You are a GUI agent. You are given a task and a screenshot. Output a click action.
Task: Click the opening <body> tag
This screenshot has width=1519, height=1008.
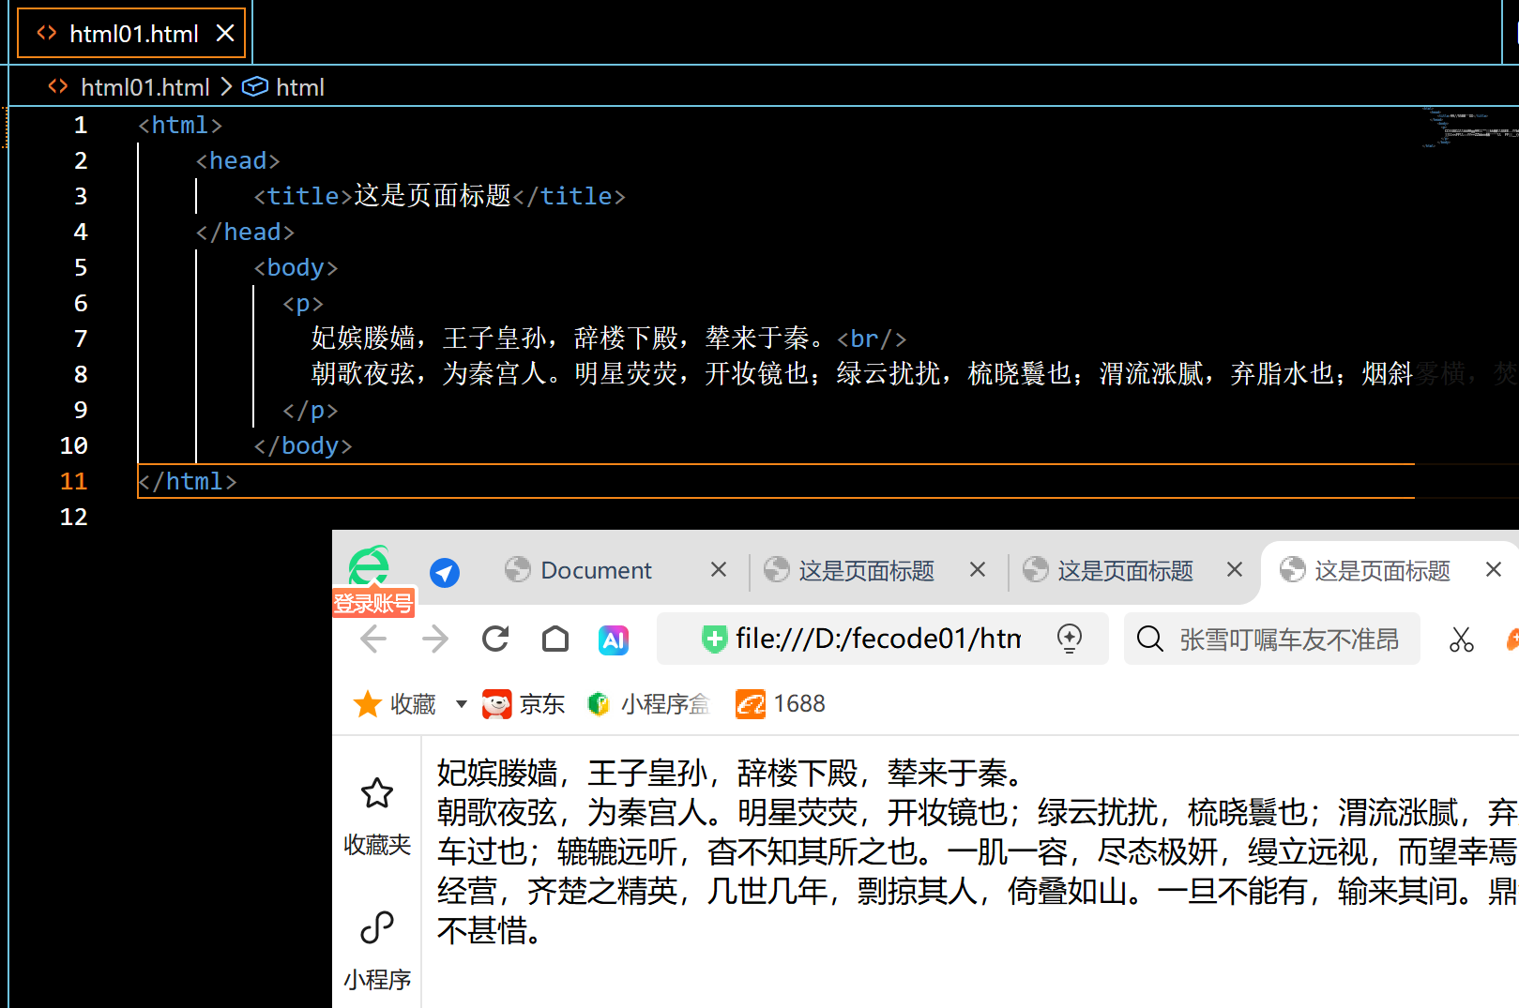[x=296, y=267]
